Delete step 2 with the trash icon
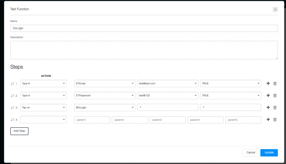 click(275, 96)
